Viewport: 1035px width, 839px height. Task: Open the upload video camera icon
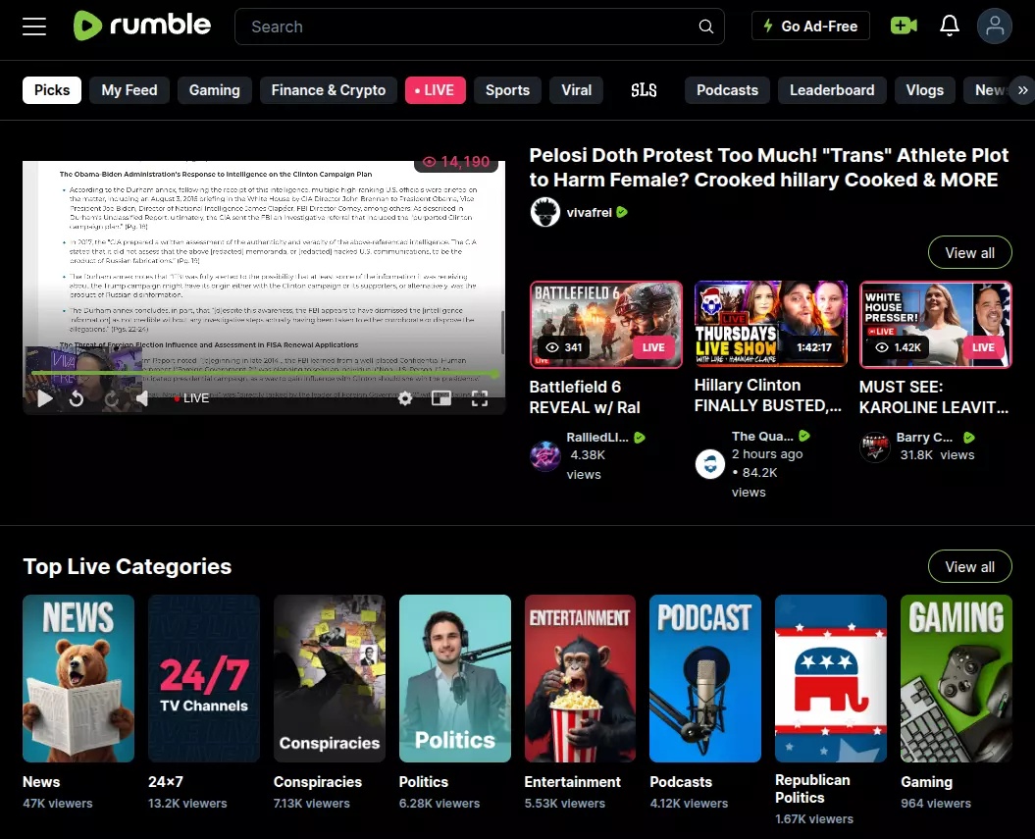point(904,26)
